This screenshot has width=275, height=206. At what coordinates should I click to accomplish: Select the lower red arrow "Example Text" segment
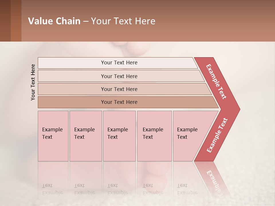click(217, 135)
